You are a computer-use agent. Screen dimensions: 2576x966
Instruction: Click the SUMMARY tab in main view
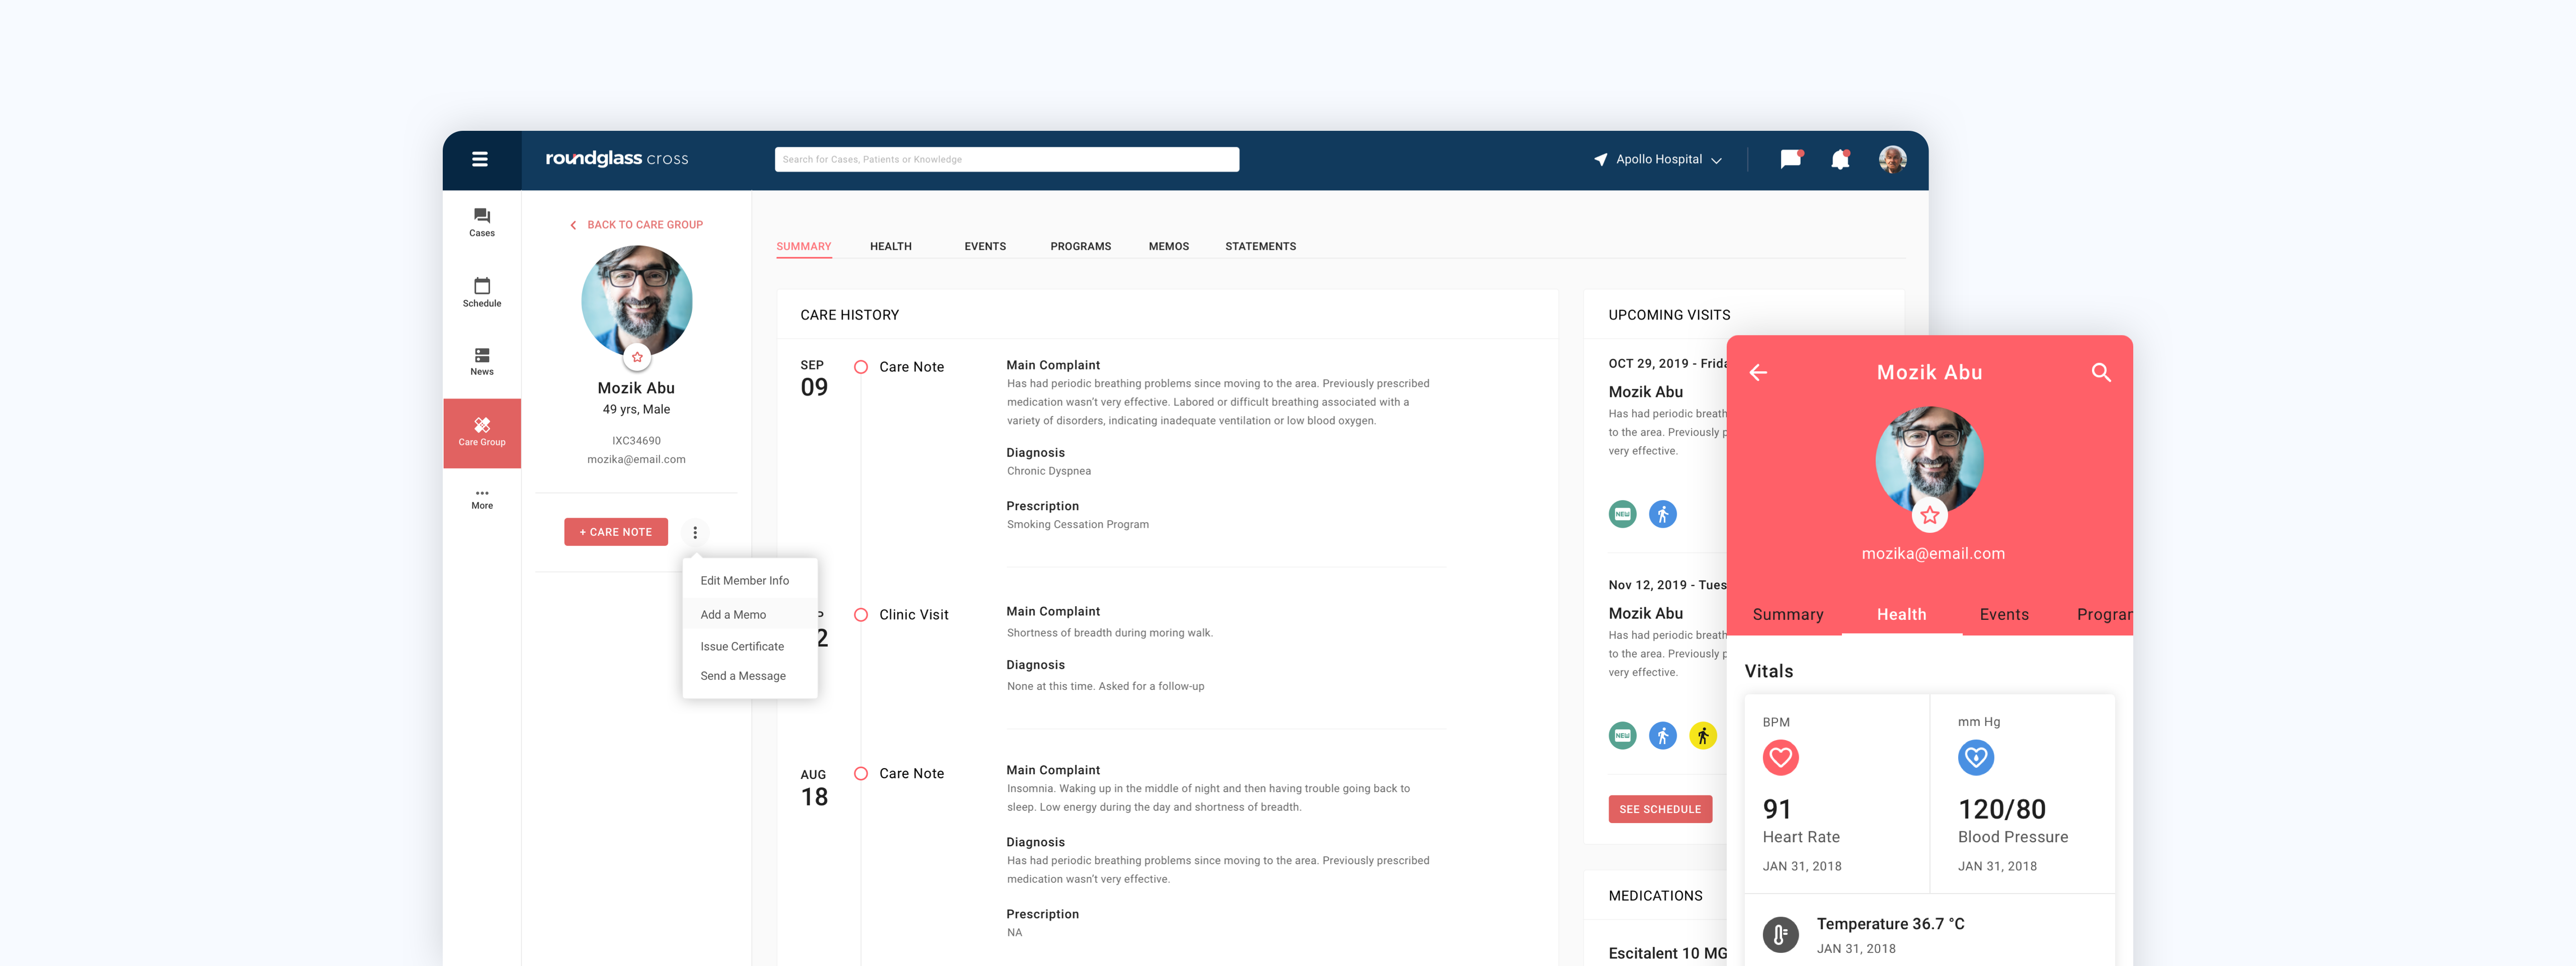pos(803,245)
